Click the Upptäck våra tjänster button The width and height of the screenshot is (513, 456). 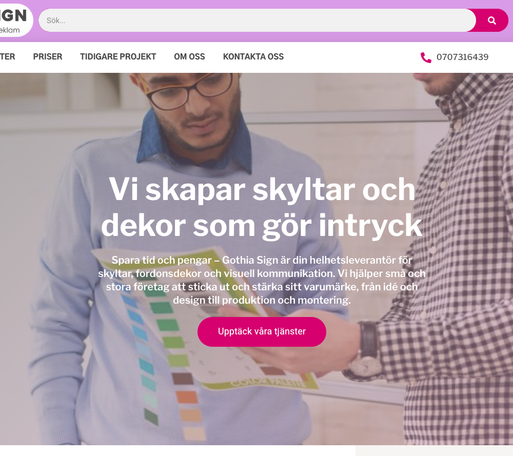[262, 332]
